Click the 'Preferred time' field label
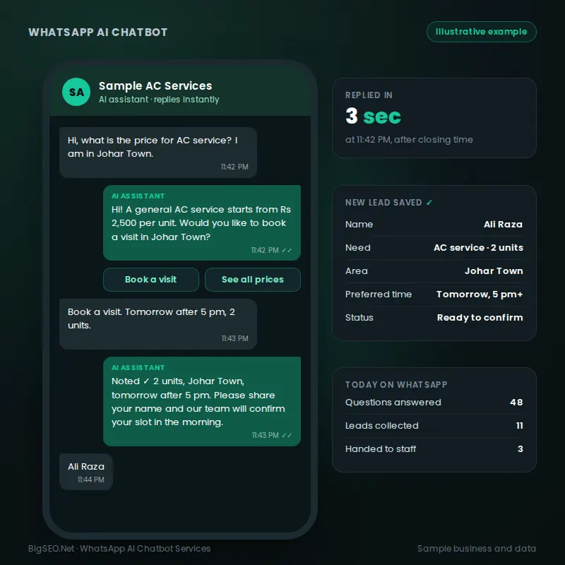This screenshot has height=565, width=565. click(379, 295)
